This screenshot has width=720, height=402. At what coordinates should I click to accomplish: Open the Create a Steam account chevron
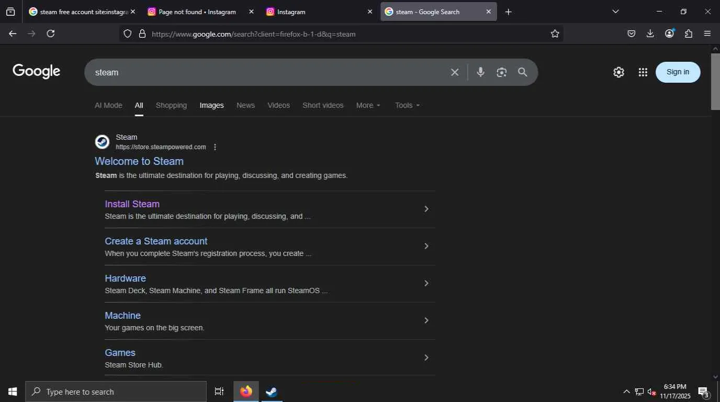[426, 246]
